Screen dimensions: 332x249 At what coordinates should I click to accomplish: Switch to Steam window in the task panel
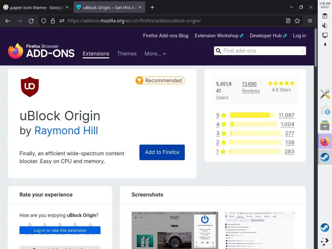coord(325,157)
